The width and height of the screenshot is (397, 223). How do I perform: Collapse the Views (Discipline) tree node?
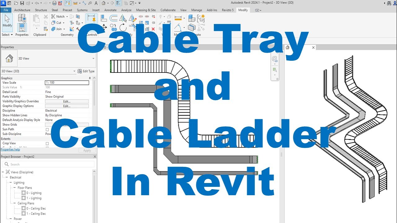click(3, 172)
